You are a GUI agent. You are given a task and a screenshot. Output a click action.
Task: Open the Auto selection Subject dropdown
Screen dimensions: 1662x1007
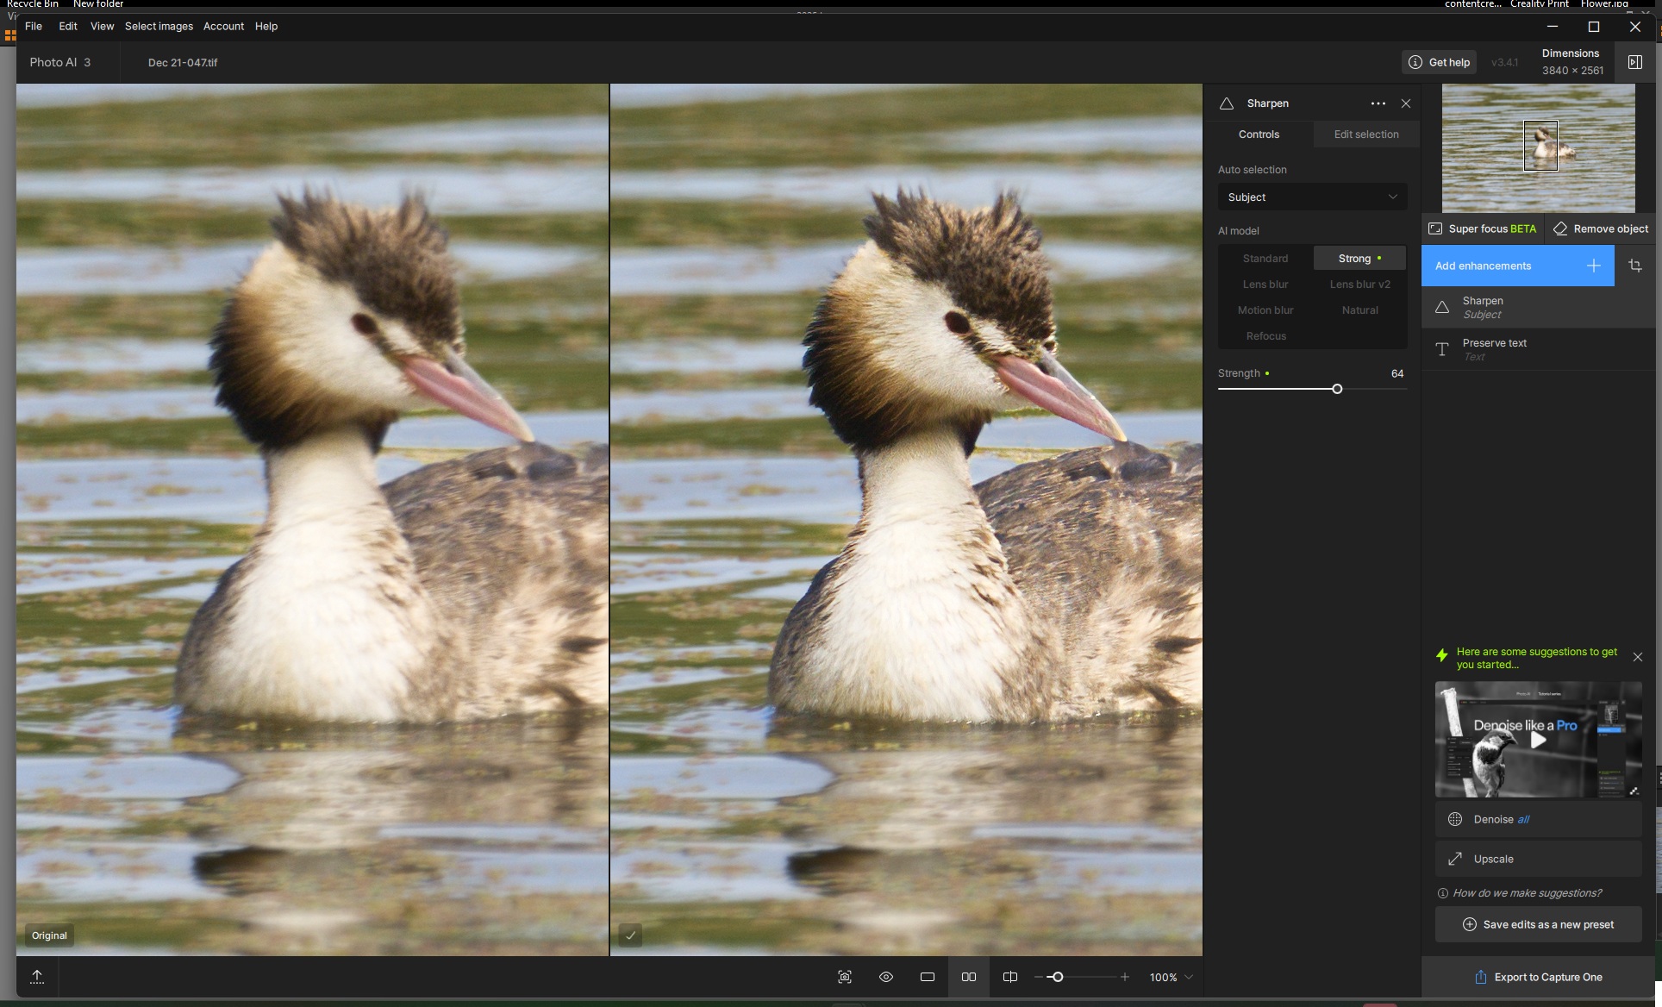1312,197
